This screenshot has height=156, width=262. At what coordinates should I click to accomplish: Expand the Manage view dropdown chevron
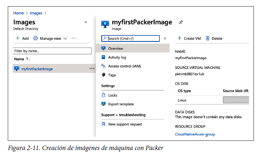coord(65,38)
